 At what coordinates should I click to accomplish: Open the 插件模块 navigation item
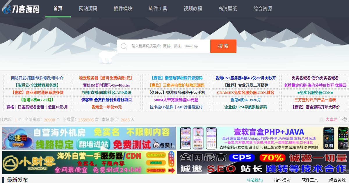[x=123, y=9]
